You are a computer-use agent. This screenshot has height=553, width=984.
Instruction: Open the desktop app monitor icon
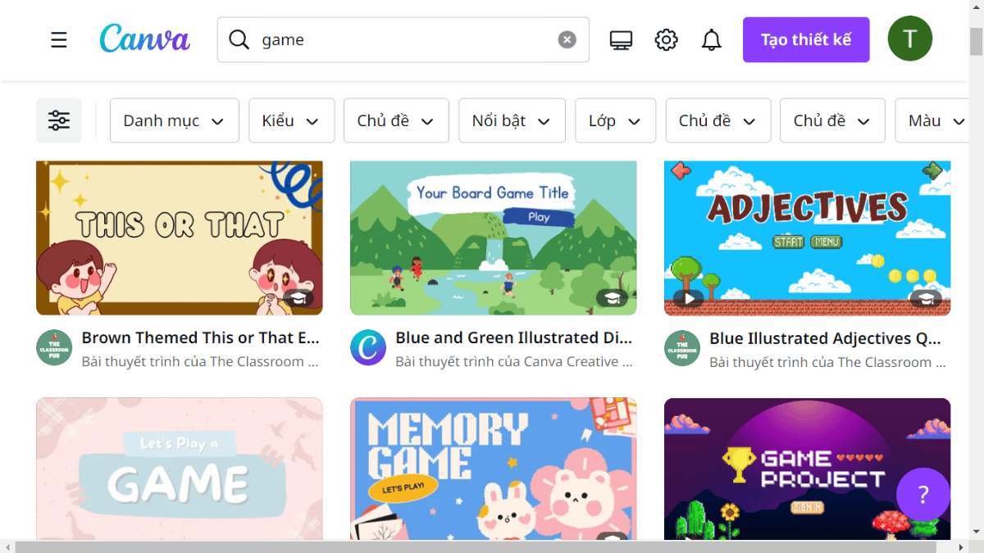[x=621, y=39]
